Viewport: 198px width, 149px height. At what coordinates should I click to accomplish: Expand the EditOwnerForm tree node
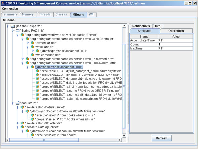[x=22, y=59]
